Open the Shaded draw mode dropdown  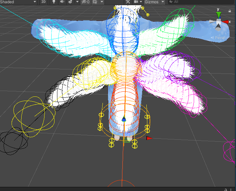pos(18,2)
